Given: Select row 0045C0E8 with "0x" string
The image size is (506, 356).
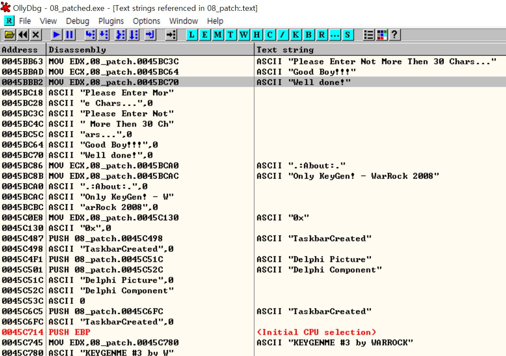Looking at the screenshot, I should pos(253,218).
